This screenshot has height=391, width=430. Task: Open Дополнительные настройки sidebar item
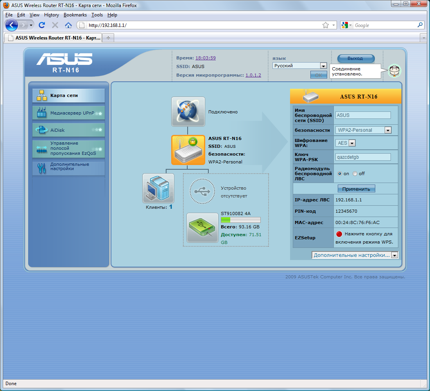[68, 168]
